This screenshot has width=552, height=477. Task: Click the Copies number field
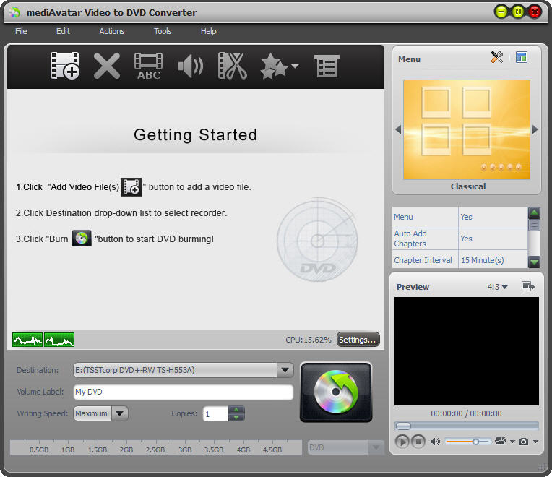click(x=216, y=413)
